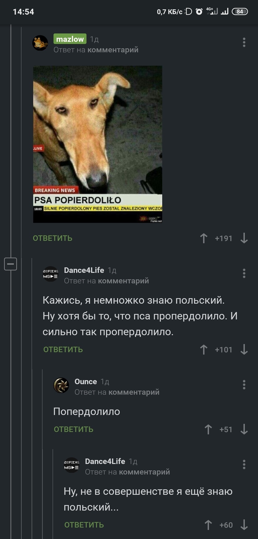Tap ОТВЕТИТЬ under Ounce's comment
This screenshot has width=258, height=539.
(74, 429)
